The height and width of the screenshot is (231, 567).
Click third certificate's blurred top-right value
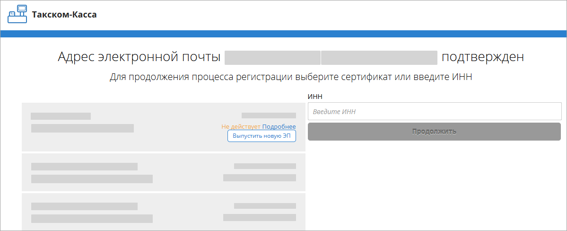click(x=265, y=206)
